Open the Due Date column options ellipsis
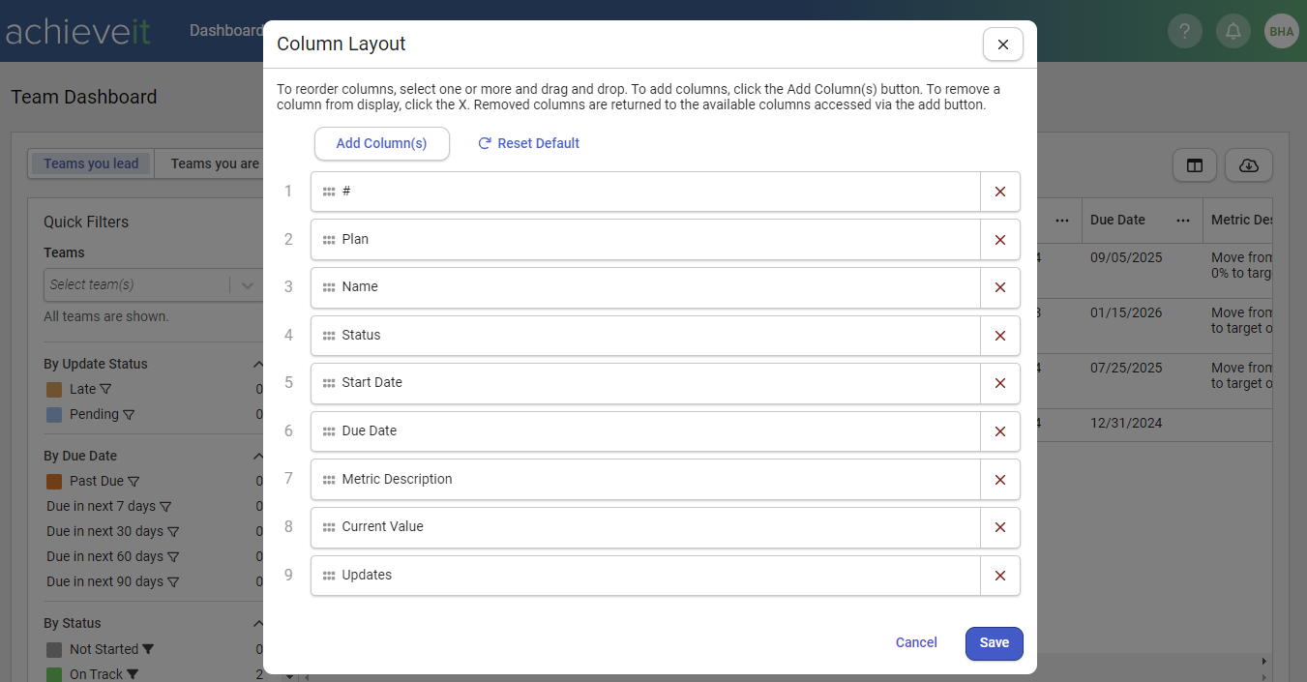Image resolution: width=1307 pixels, height=682 pixels. (1183, 221)
